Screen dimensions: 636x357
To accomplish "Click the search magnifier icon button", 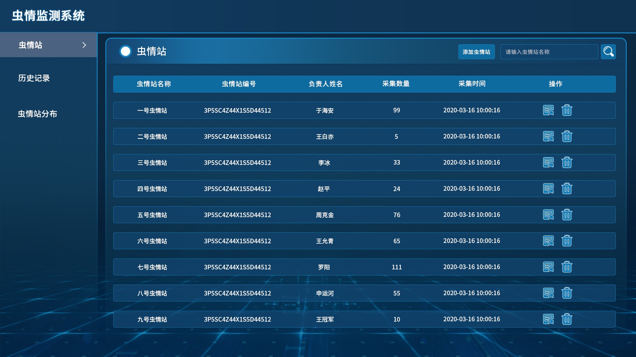I will [608, 52].
